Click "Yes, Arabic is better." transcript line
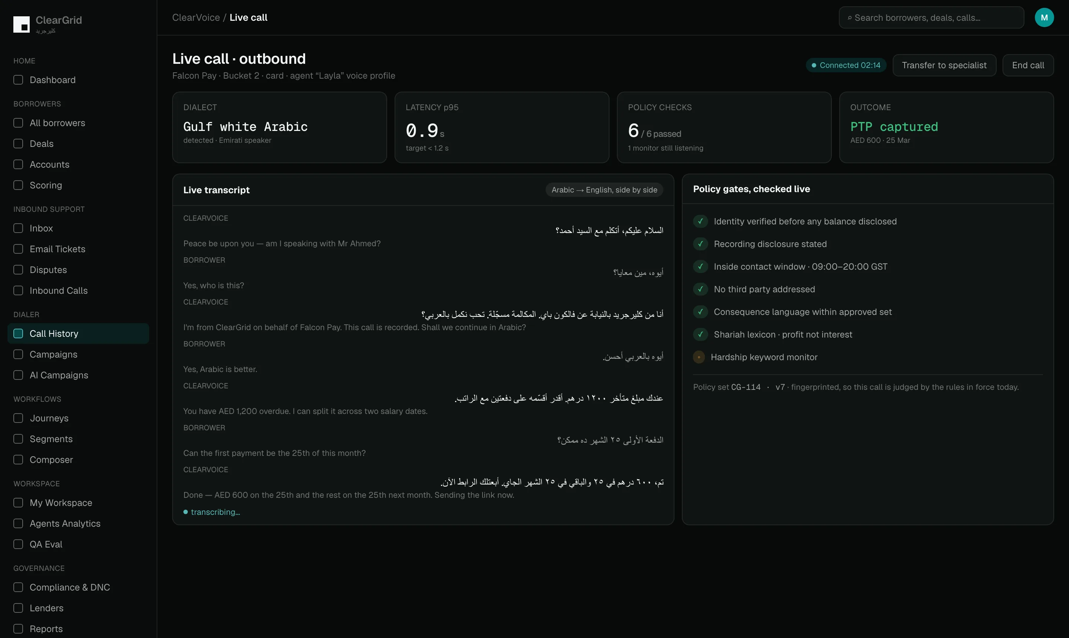Screen dimensions: 1069x638 220,369
